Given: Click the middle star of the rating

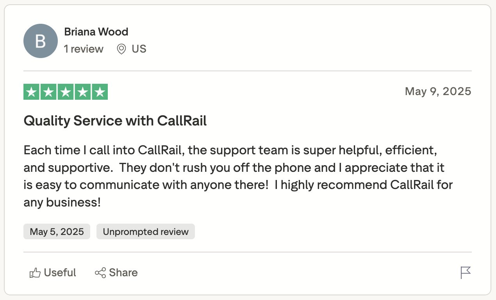Looking at the screenshot, I should [65, 92].
